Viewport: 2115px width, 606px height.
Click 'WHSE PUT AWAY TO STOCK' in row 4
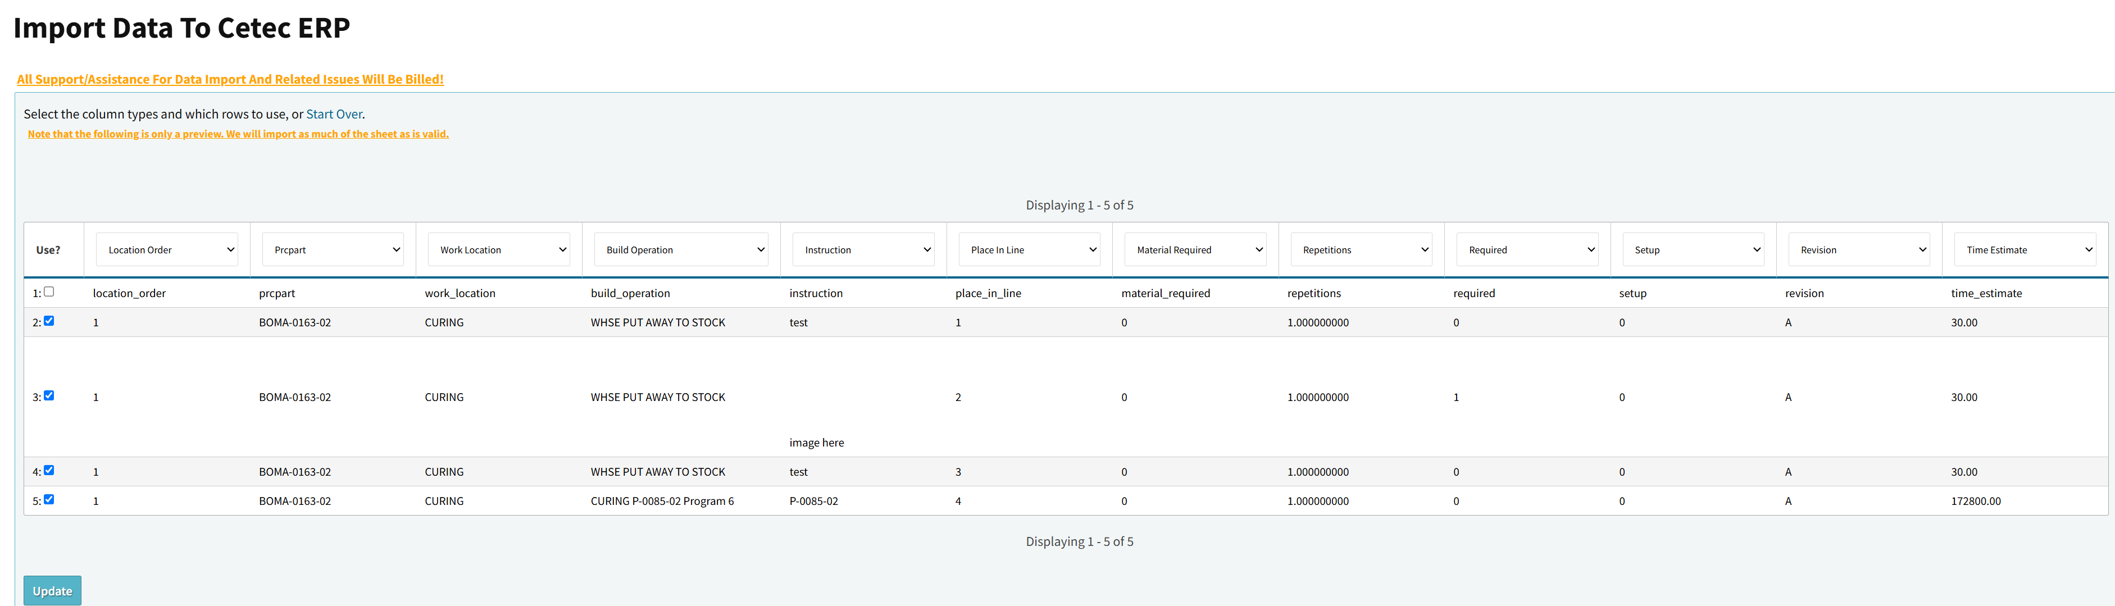[658, 472]
